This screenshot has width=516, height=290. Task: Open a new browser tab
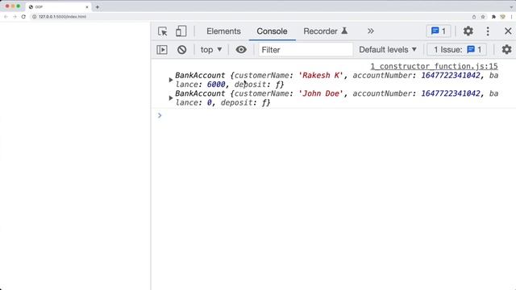pos(97,6)
